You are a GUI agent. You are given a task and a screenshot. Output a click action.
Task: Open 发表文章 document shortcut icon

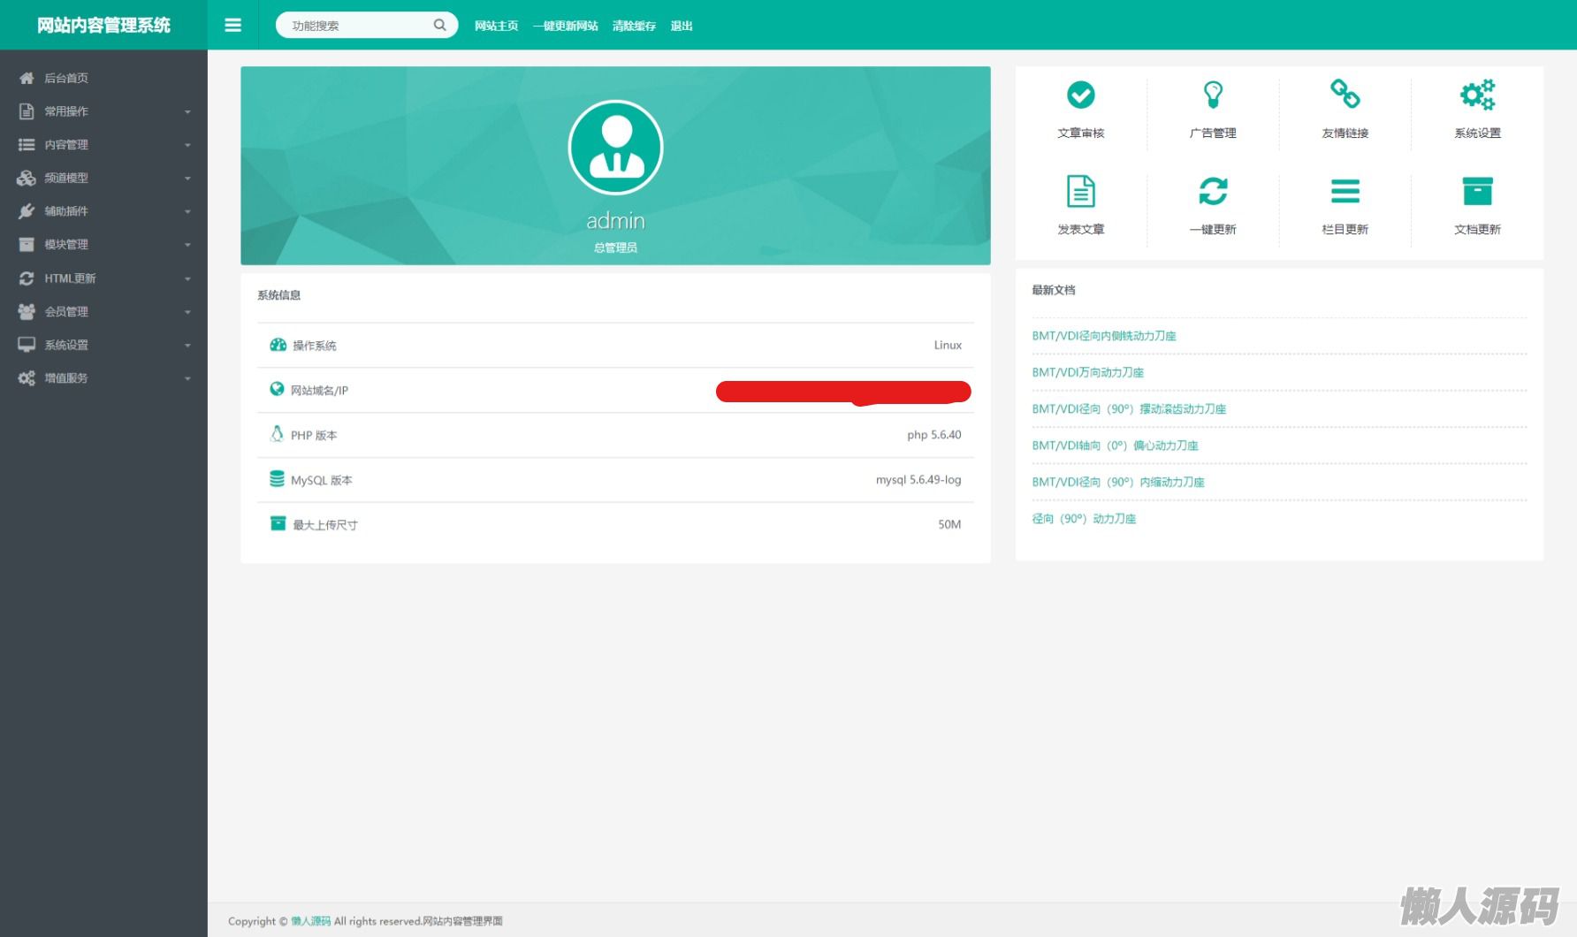point(1081,191)
